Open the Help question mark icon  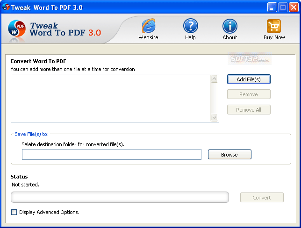click(190, 26)
